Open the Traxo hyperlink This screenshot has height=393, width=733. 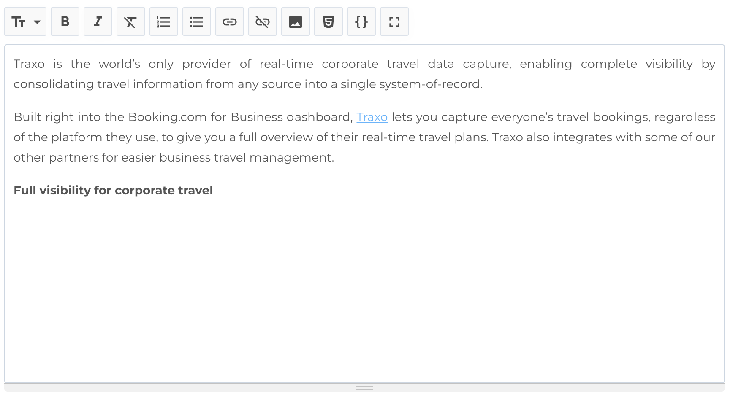pos(372,117)
